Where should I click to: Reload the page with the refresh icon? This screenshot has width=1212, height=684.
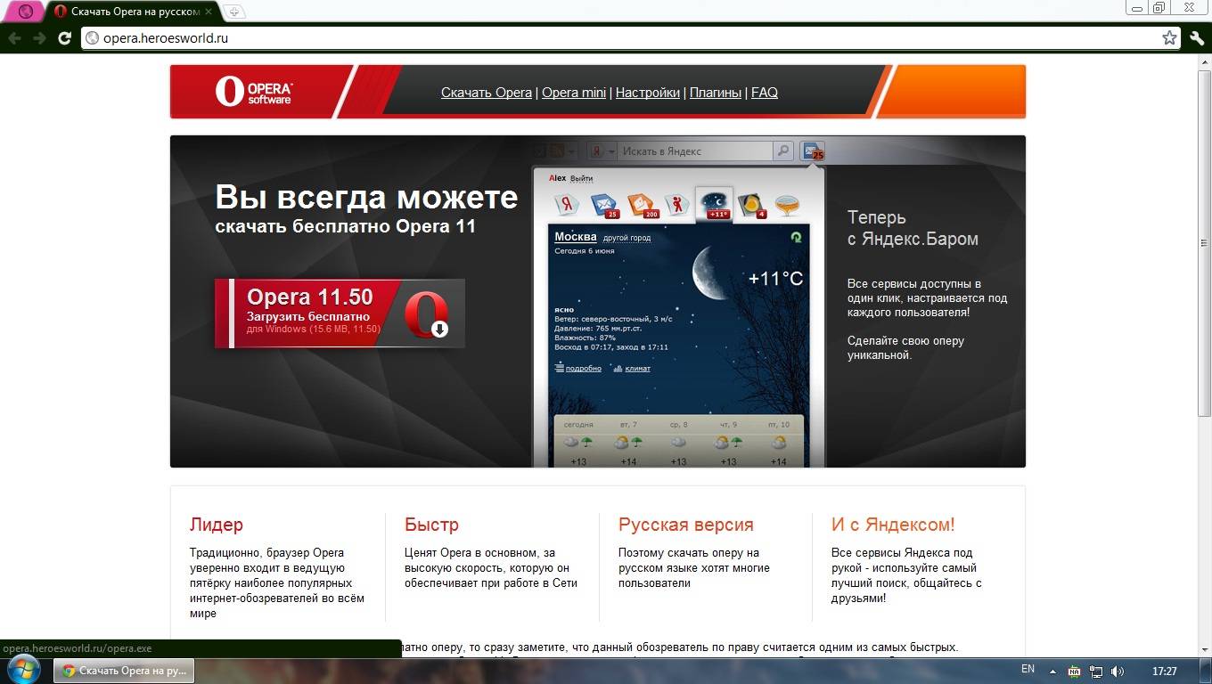point(64,38)
